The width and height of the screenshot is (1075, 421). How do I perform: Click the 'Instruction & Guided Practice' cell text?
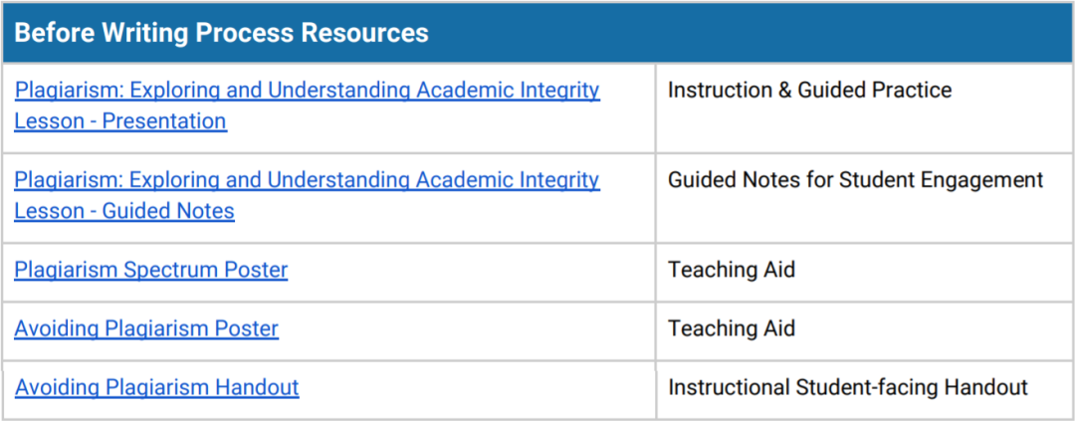(809, 91)
